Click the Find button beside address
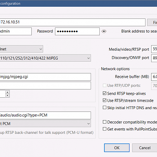Viewport: 157px width, 157px height. [x=152, y=22]
